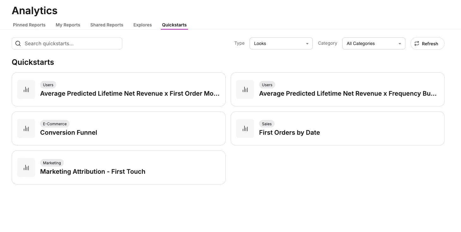Click chart icon on Marketing Attribution - First Touch card
This screenshot has height=232, width=461.
click(x=26, y=167)
